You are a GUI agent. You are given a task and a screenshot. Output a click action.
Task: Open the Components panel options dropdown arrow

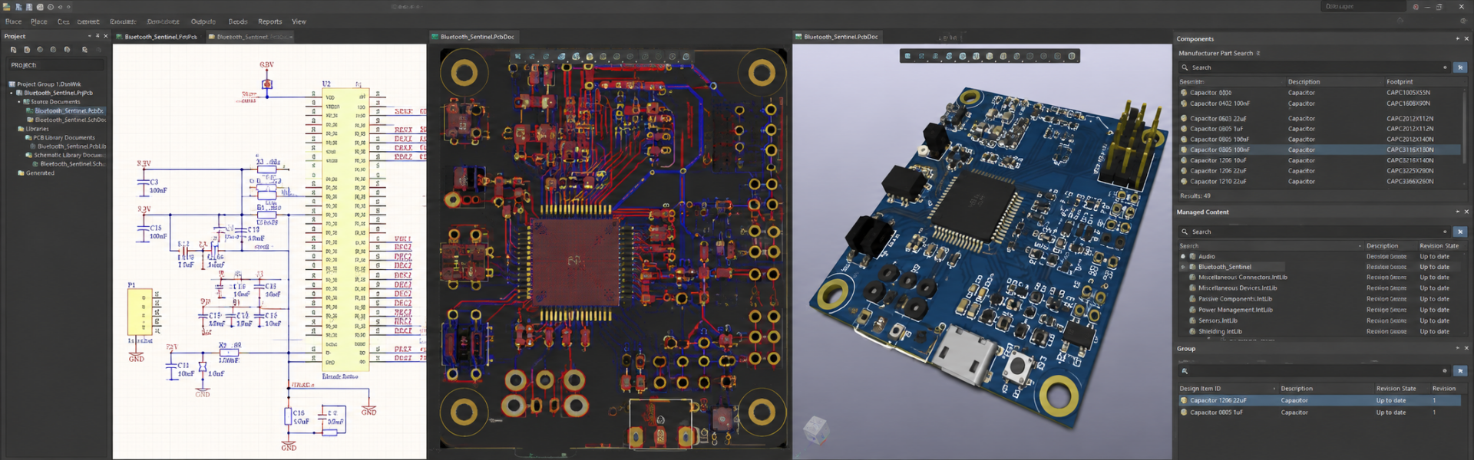(1457, 38)
